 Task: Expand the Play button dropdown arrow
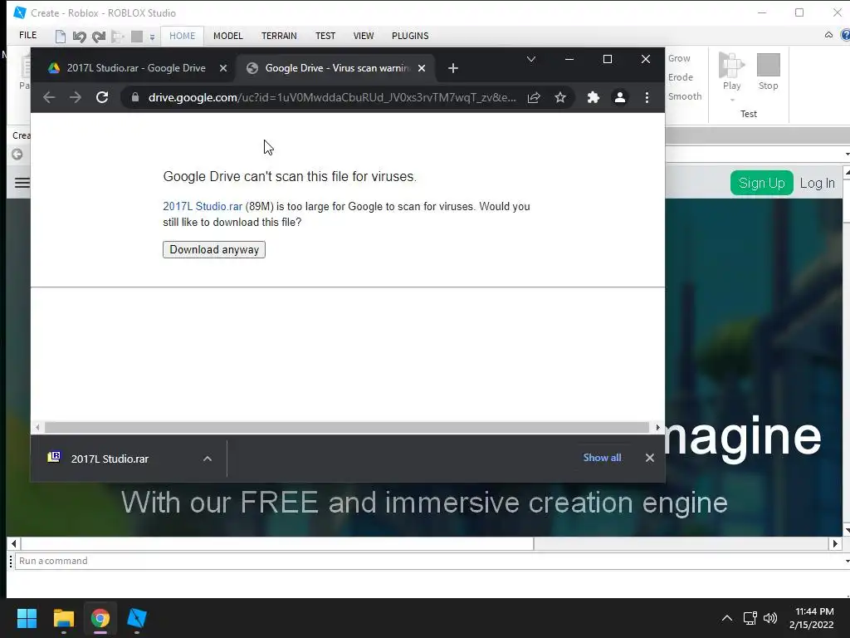coord(732,100)
